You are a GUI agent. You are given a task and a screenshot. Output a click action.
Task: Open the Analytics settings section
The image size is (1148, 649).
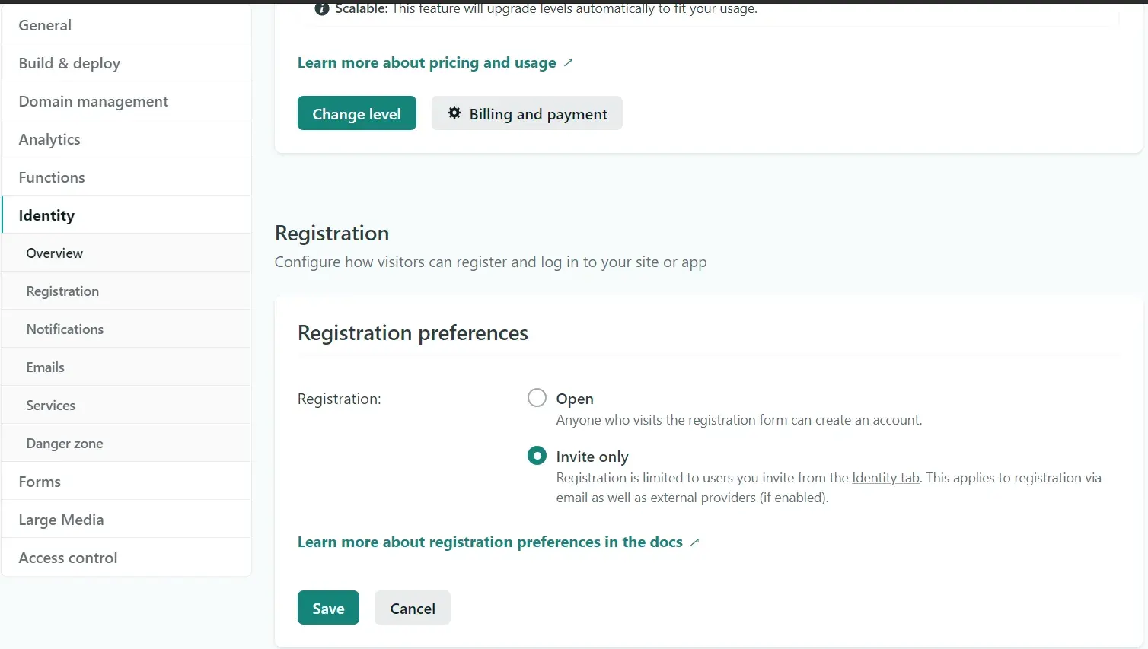pos(126,139)
